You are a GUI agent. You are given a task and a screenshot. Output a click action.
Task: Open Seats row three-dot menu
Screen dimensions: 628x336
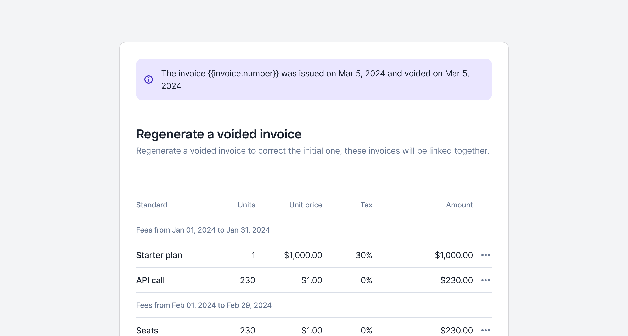(485, 330)
